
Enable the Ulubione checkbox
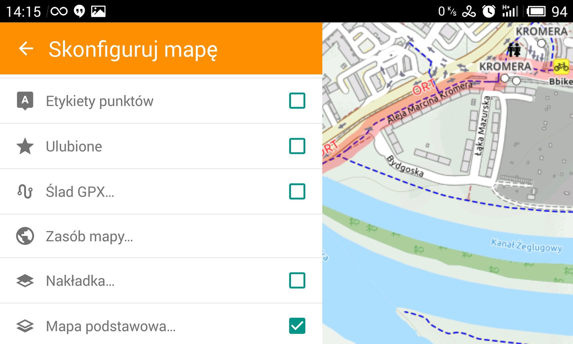coord(297,146)
